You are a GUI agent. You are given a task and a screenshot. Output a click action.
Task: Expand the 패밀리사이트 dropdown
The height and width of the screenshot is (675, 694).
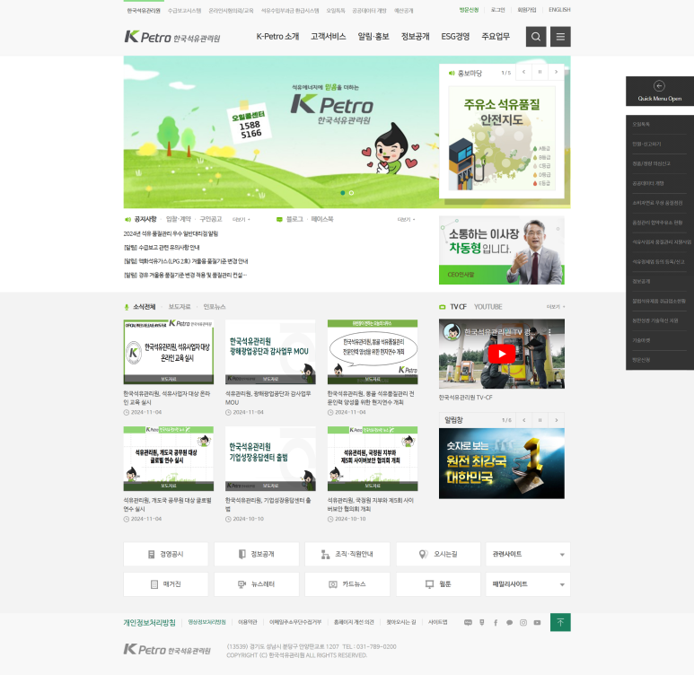click(528, 584)
